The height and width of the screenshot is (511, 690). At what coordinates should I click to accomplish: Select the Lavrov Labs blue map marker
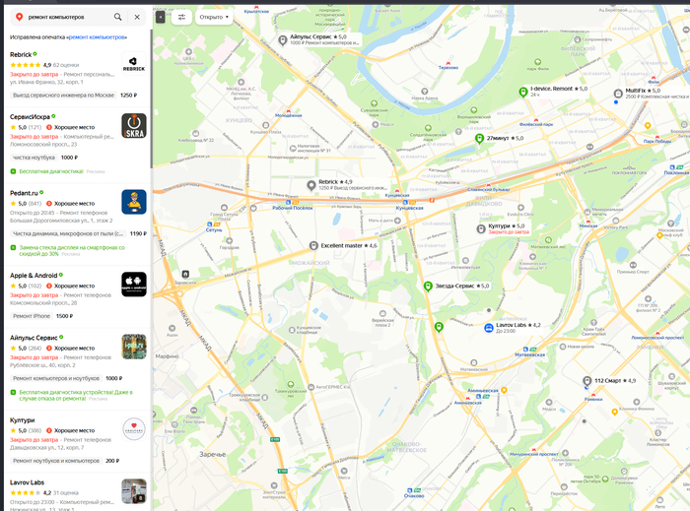click(488, 327)
